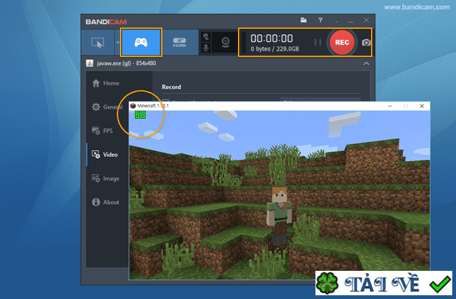The height and width of the screenshot is (299, 456).
Task: Select the screen rectangle recording mode
Action: 97,43
